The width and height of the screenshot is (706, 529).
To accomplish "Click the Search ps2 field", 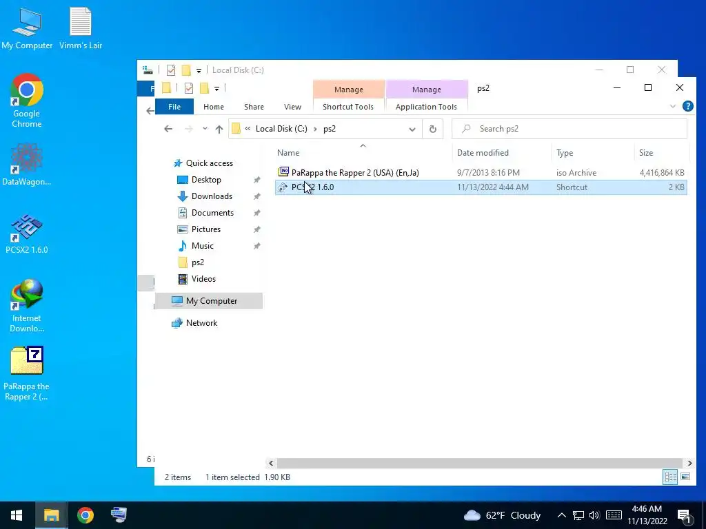I will coord(569,129).
